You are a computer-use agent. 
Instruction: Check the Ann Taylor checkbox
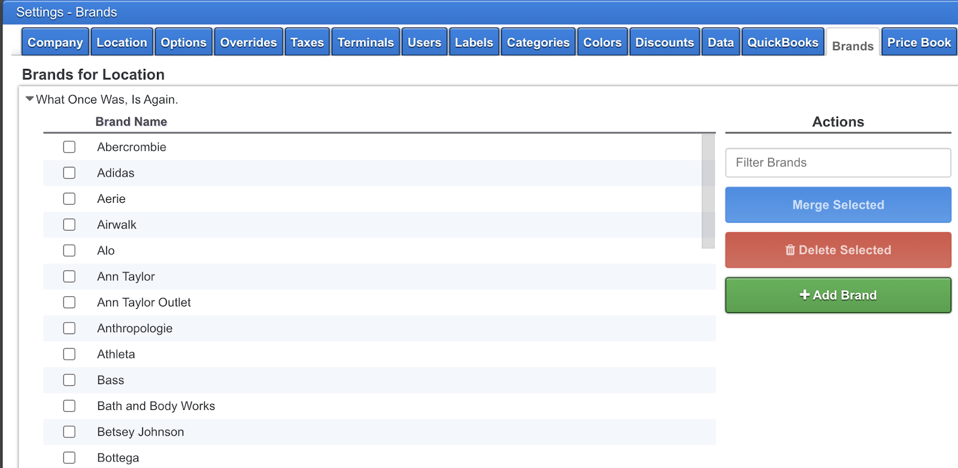pos(69,276)
